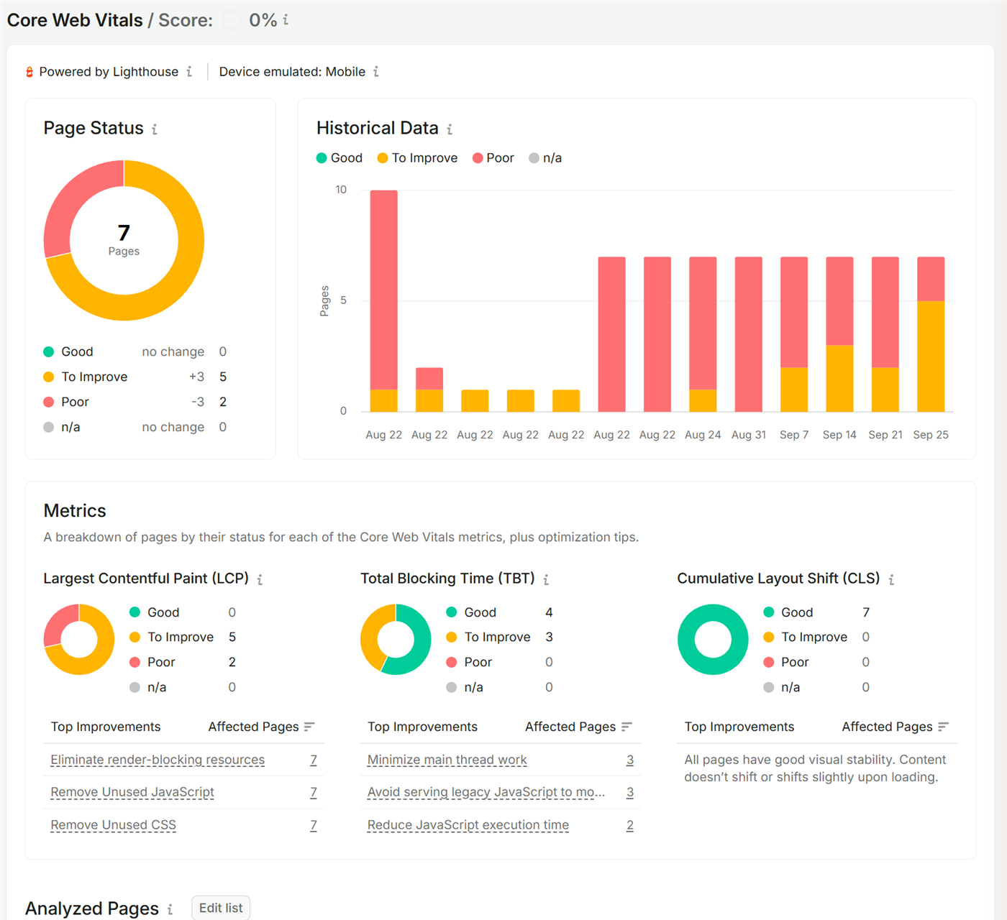This screenshot has width=1007, height=920.
Task: Click the Lighthouse logo icon
Action: [x=29, y=72]
